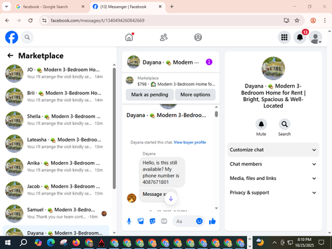This screenshot has height=249, width=332.
Task: Open Windows notification center icon
Action: pos(321,242)
